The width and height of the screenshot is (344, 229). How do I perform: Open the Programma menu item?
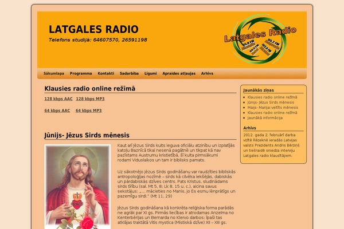pyautogui.click(x=81, y=73)
